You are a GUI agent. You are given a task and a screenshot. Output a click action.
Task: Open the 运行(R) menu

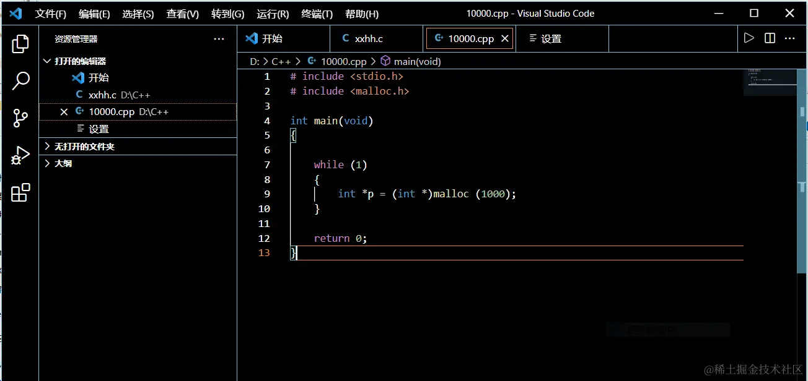coord(273,14)
